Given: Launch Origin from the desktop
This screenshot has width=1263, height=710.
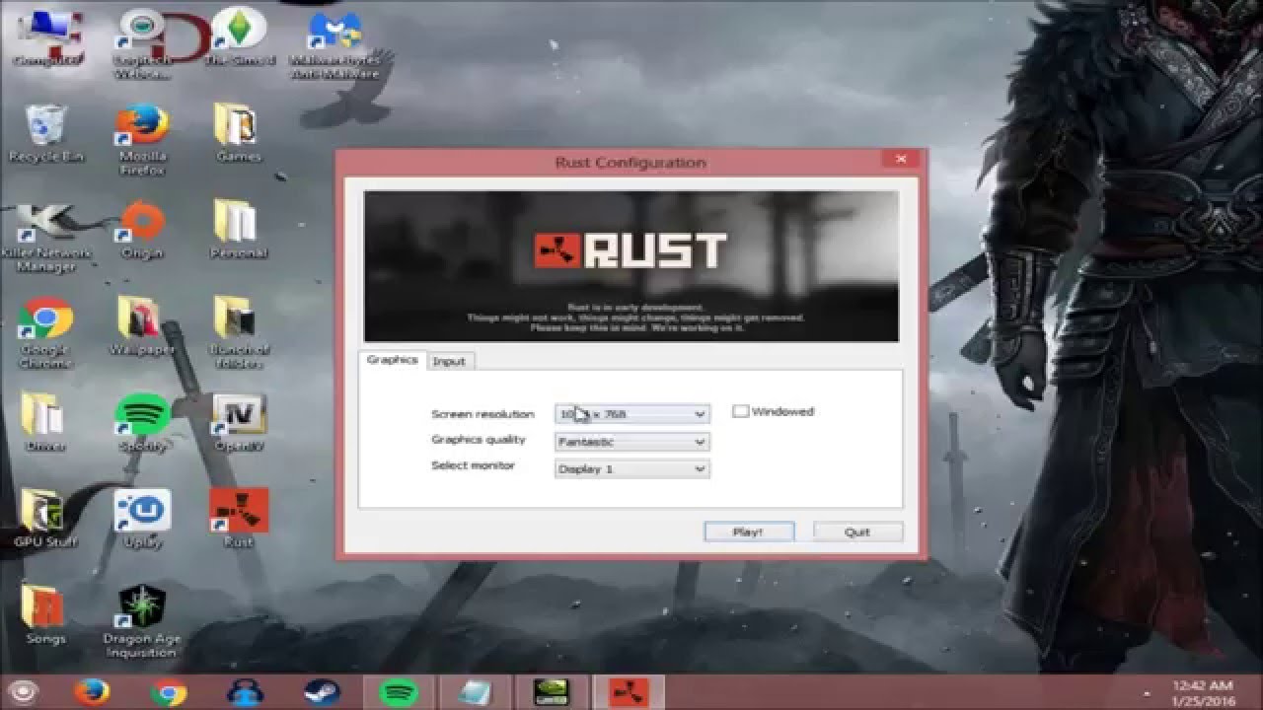Looking at the screenshot, I should click(143, 228).
